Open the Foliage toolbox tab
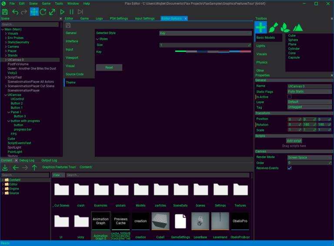Viewport: 334px width, 246px height. 285,27
